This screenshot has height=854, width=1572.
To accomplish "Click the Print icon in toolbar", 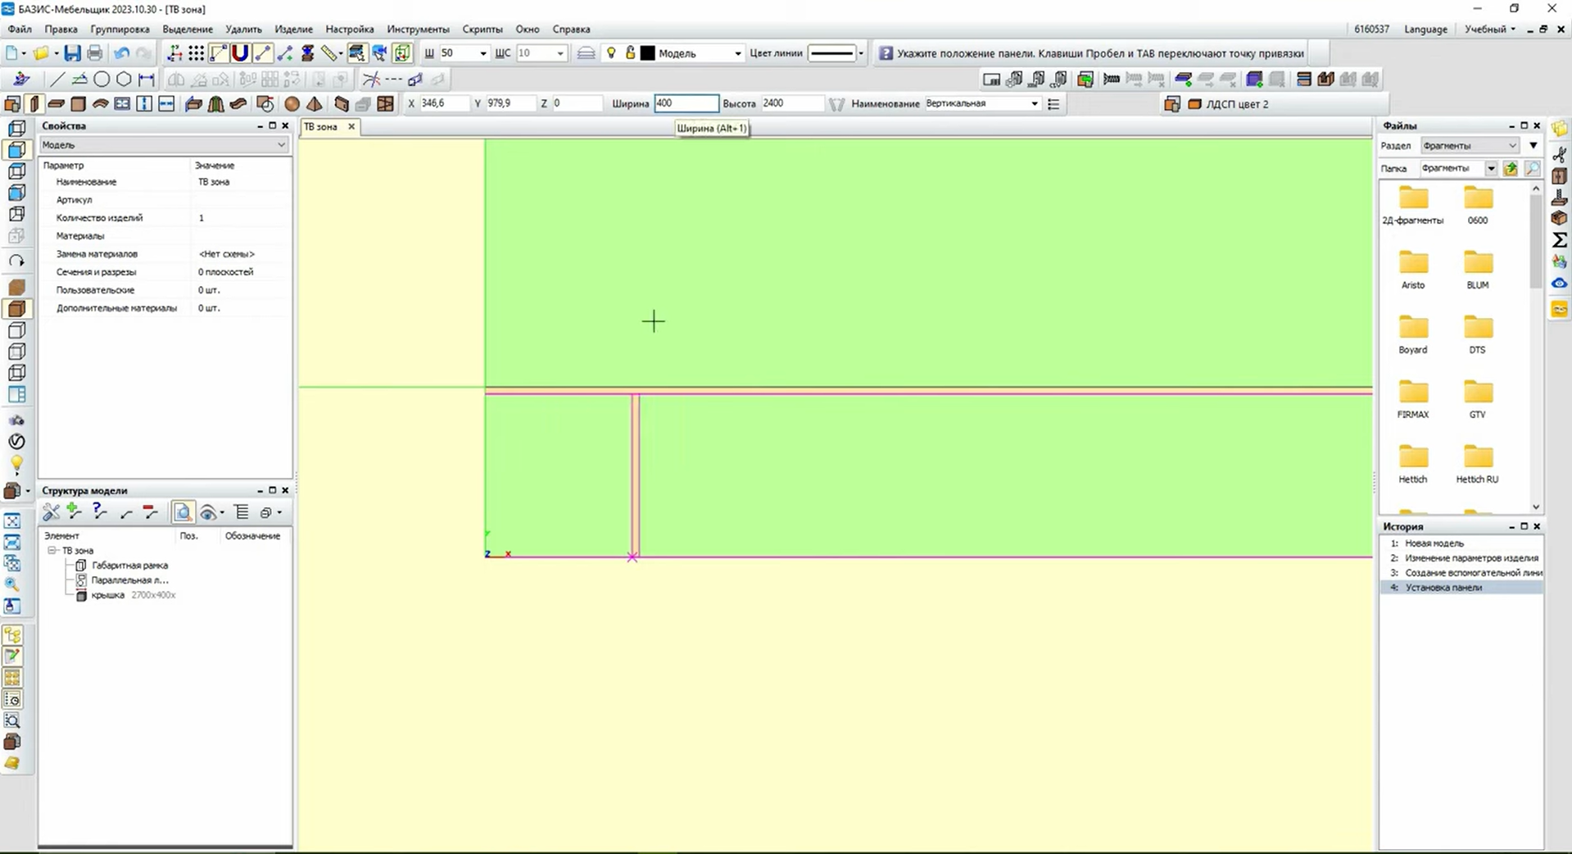I will click(x=95, y=53).
